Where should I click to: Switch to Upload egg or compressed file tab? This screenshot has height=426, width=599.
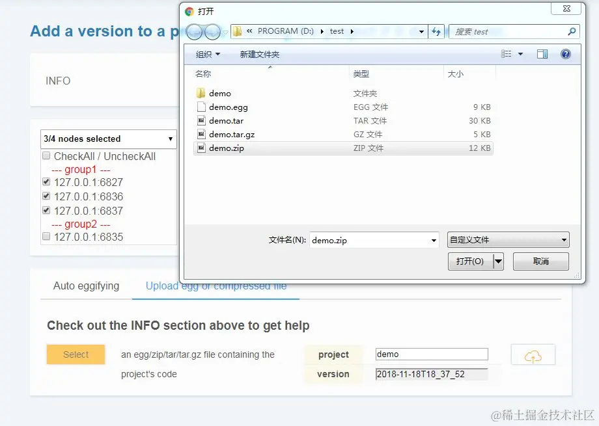click(x=216, y=286)
